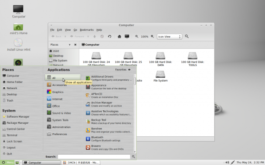The width and height of the screenshot is (265, 165).
Task: Click the Reload button in file manager toolbar
Action: click(109, 36)
